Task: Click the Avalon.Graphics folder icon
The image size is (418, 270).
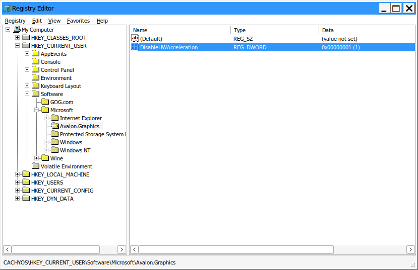Action: [x=54, y=126]
